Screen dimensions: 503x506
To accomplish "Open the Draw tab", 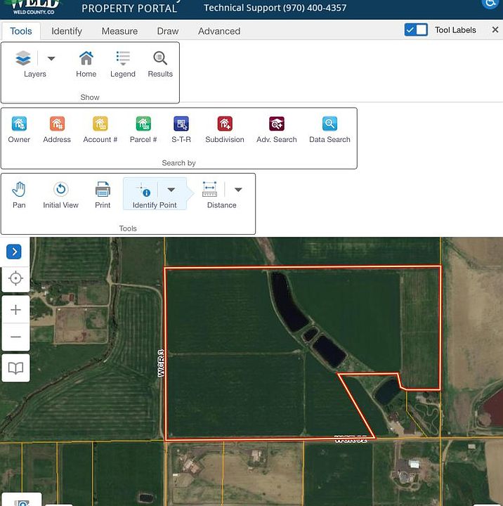I will (168, 31).
